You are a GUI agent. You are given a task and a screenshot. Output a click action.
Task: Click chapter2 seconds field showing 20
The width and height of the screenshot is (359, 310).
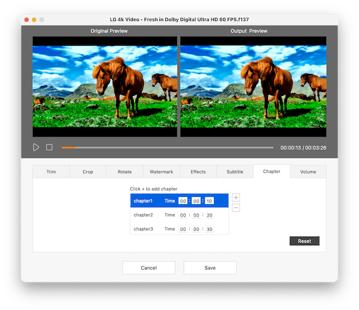click(209, 215)
